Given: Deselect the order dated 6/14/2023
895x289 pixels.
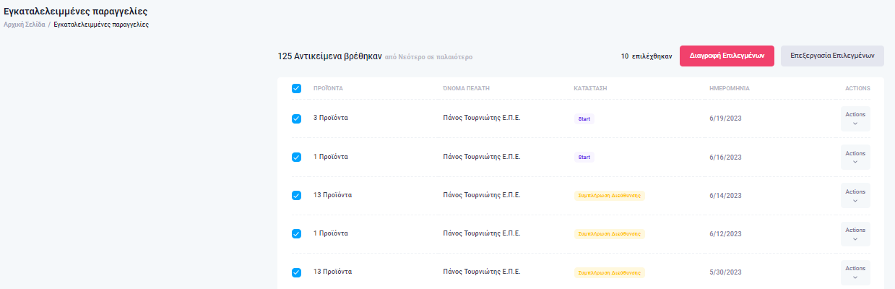Looking at the screenshot, I should [296, 195].
